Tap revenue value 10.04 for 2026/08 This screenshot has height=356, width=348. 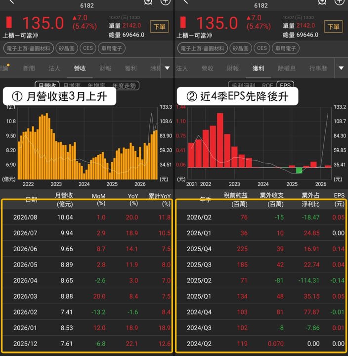65,217
